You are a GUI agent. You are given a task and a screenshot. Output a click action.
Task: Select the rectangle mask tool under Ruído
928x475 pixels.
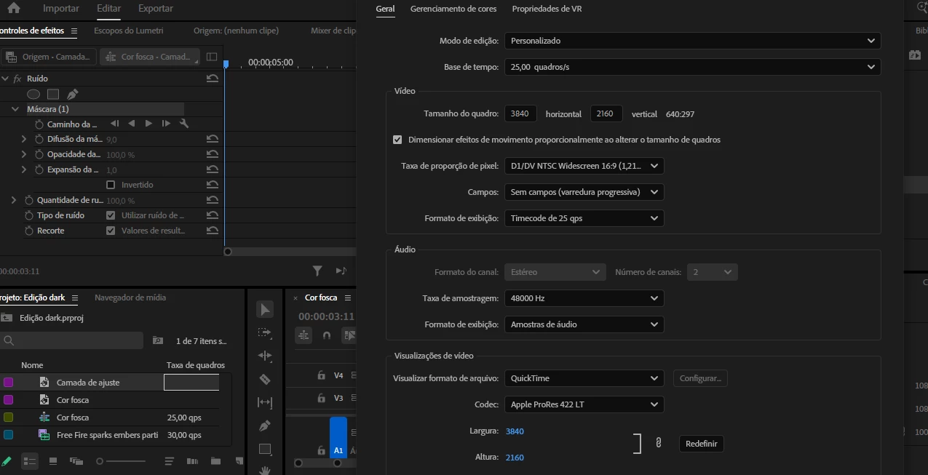coord(53,94)
